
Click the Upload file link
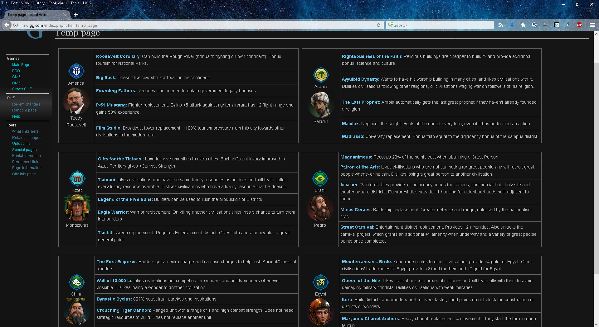(21, 144)
